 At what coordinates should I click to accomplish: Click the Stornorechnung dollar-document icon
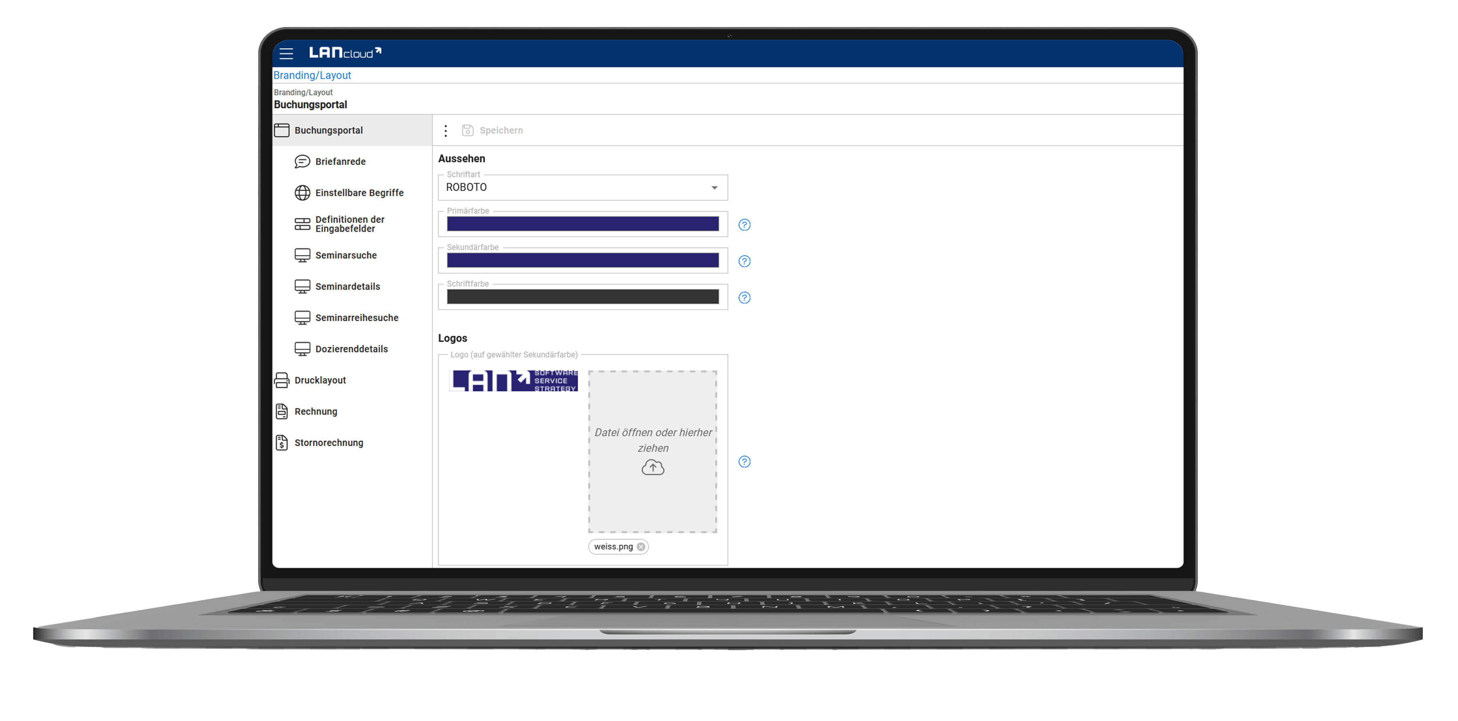(x=283, y=443)
